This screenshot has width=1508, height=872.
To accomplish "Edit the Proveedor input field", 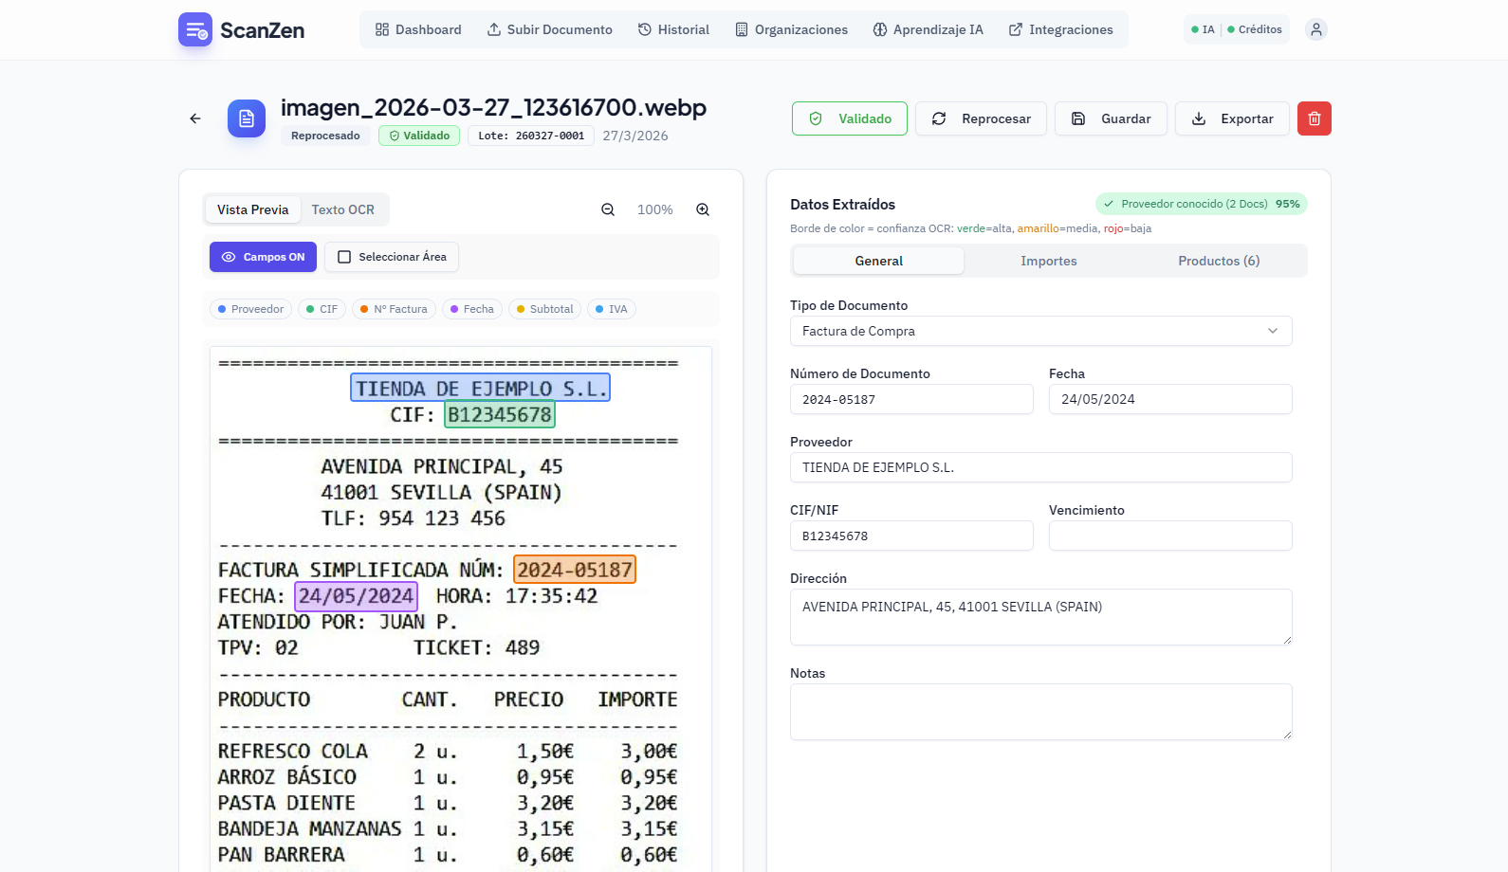I will [1040, 467].
